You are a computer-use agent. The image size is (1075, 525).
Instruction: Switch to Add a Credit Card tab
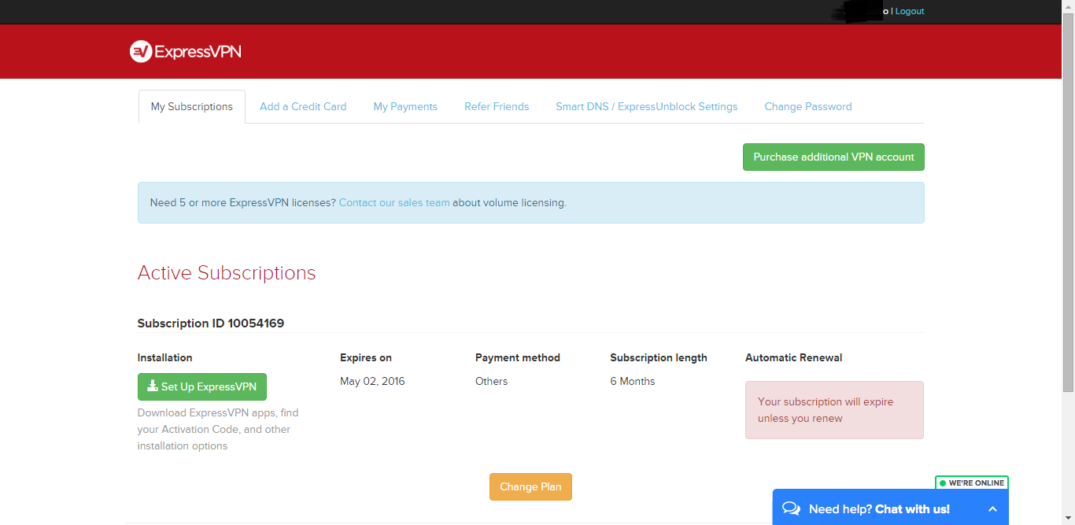pos(303,106)
